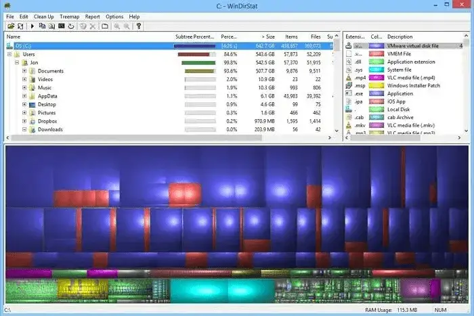
Task: Click the yellow .msp color swatch
Action: pos(376,85)
